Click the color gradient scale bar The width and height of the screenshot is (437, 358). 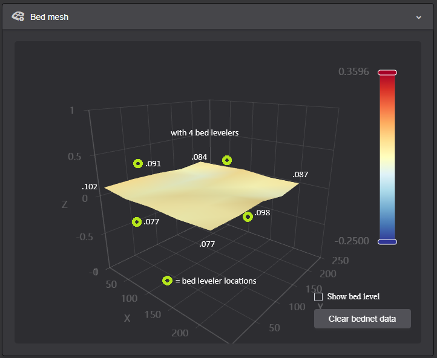[x=387, y=157]
